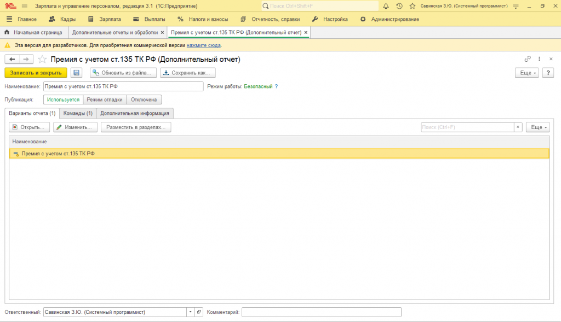Click Изменить report variant button
Image resolution: width=561 pixels, height=322 pixels.
(76, 127)
